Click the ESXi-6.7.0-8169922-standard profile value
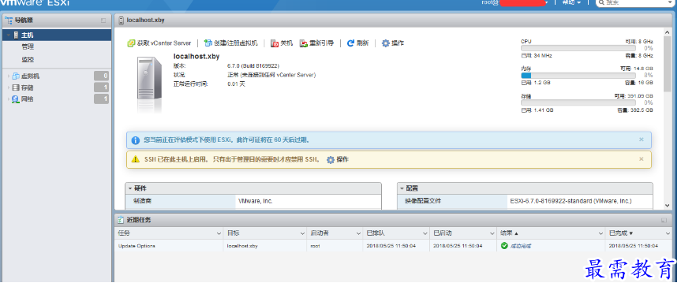 (571, 201)
